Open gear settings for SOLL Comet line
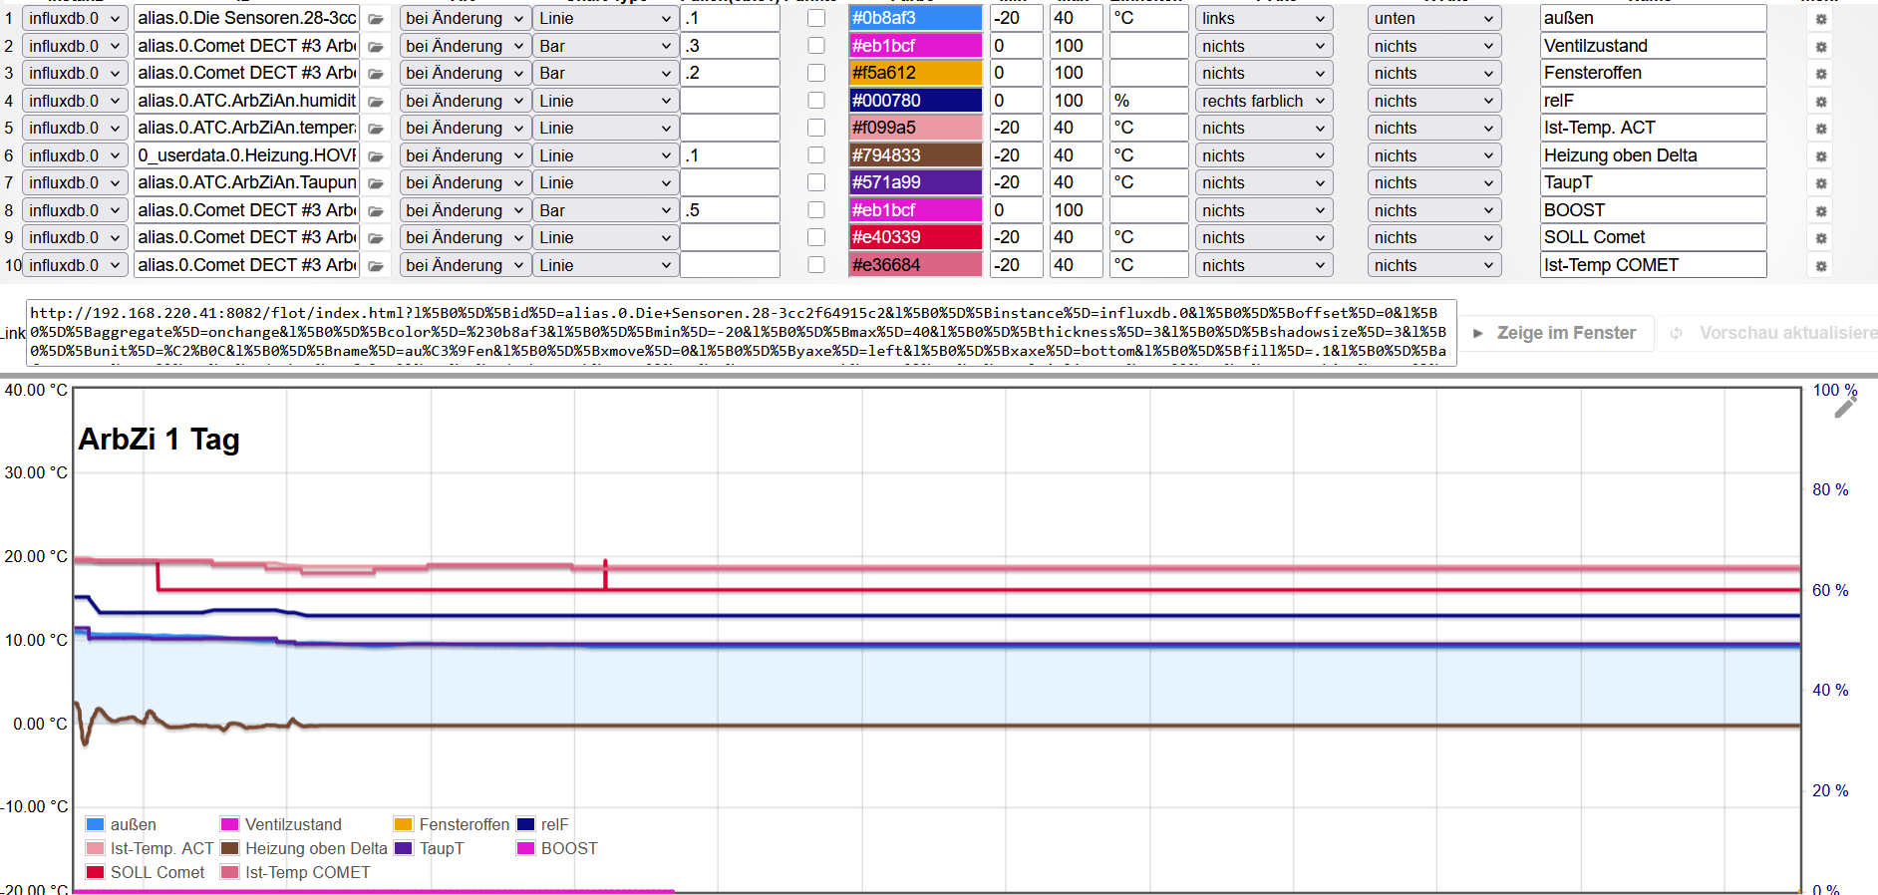The image size is (1878, 895). click(x=1821, y=238)
